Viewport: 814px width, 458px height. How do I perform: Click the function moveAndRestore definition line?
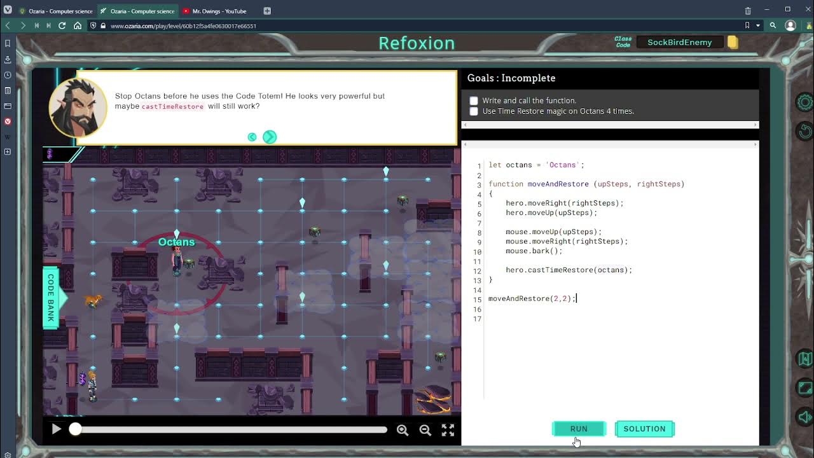tap(586, 184)
